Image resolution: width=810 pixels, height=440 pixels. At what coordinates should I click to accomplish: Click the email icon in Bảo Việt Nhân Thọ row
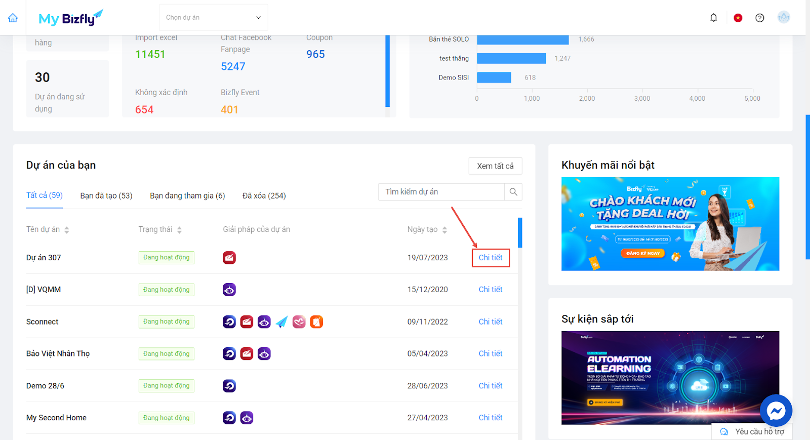point(247,353)
